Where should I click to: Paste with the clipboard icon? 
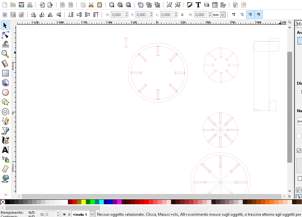[99, 5]
